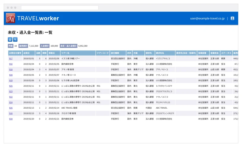Click the 6,952,360 outstanding total value
Viewport: 242px width, 147px height.
tap(83, 46)
